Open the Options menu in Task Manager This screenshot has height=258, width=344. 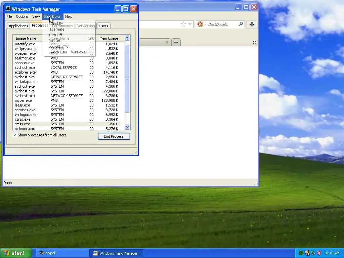coord(22,16)
